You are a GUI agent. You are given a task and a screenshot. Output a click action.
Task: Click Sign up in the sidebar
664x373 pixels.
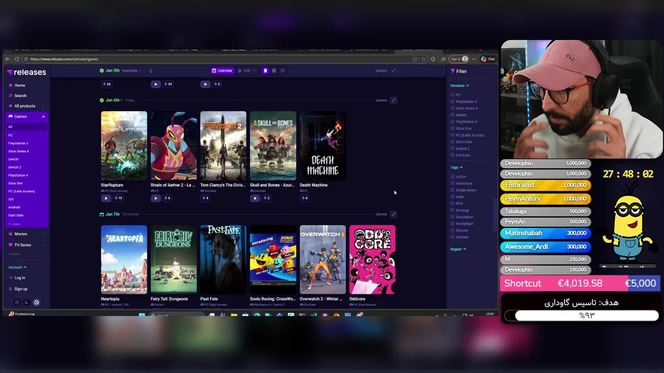21,289
